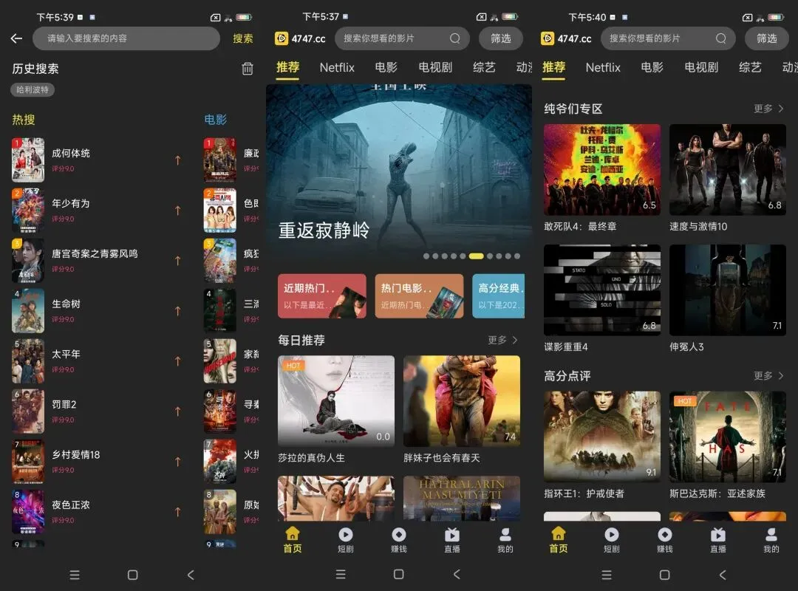
Task: Tap 4747.cc logo in middle screen
Action: pyautogui.click(x=300, y=38)
